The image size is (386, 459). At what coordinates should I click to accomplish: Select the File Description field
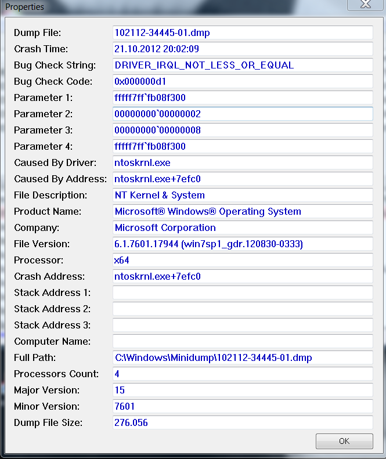coord(243,195)
